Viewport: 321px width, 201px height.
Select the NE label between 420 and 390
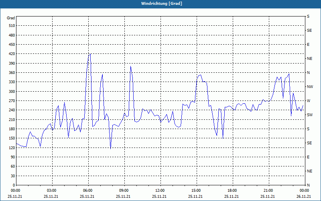coord(309,59)
